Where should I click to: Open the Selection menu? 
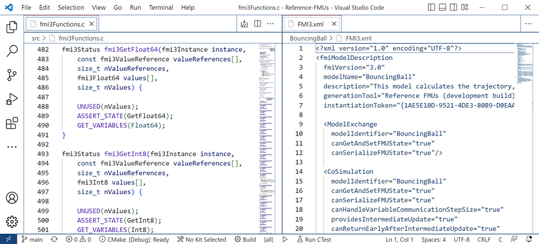coord(71,7)
